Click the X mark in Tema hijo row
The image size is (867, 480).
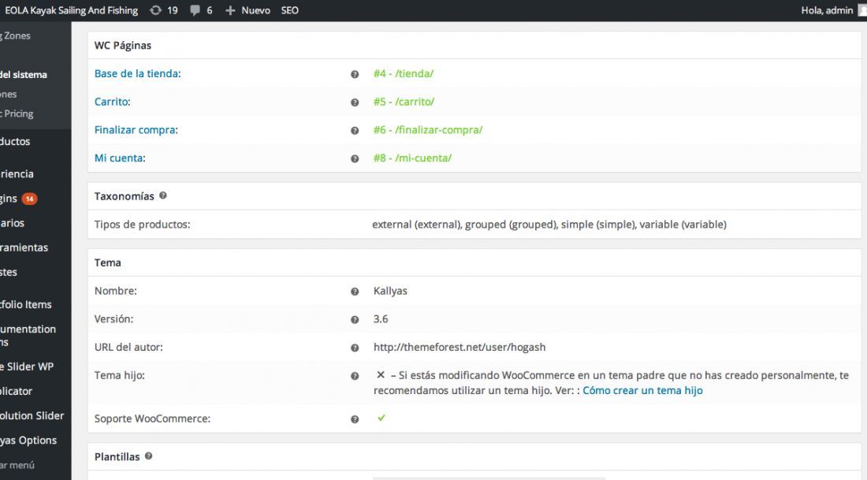381,375
